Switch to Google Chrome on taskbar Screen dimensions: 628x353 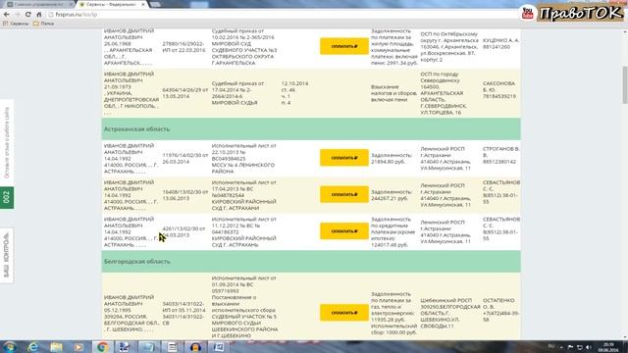click(x=102, y=347)
